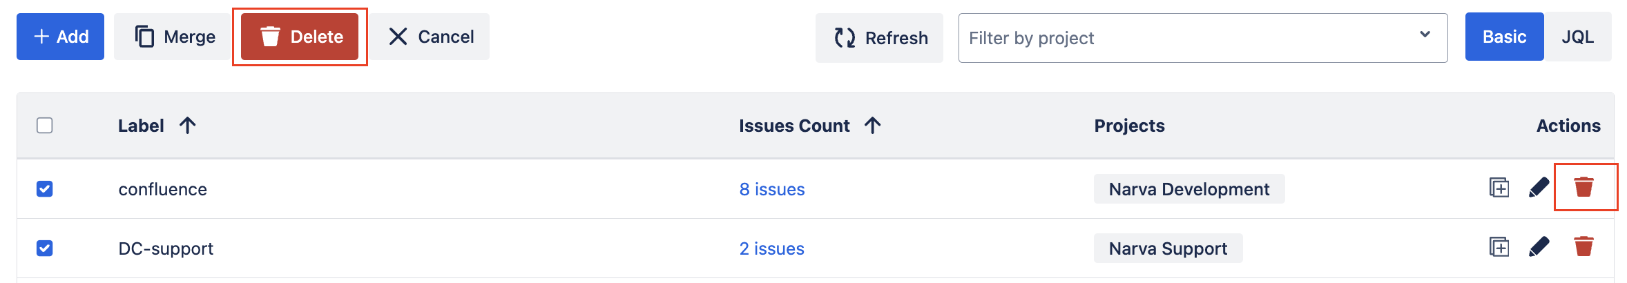Click the red Delete button

tap(300, 37)
